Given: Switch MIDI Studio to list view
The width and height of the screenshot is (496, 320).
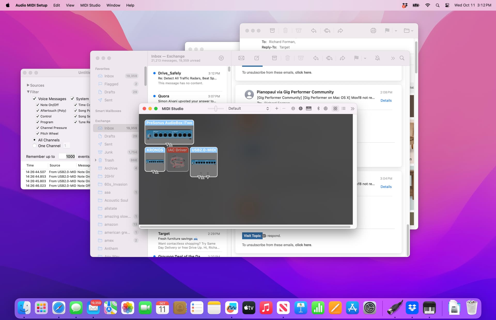Looking at the screenshot, I should click(344, 109).
